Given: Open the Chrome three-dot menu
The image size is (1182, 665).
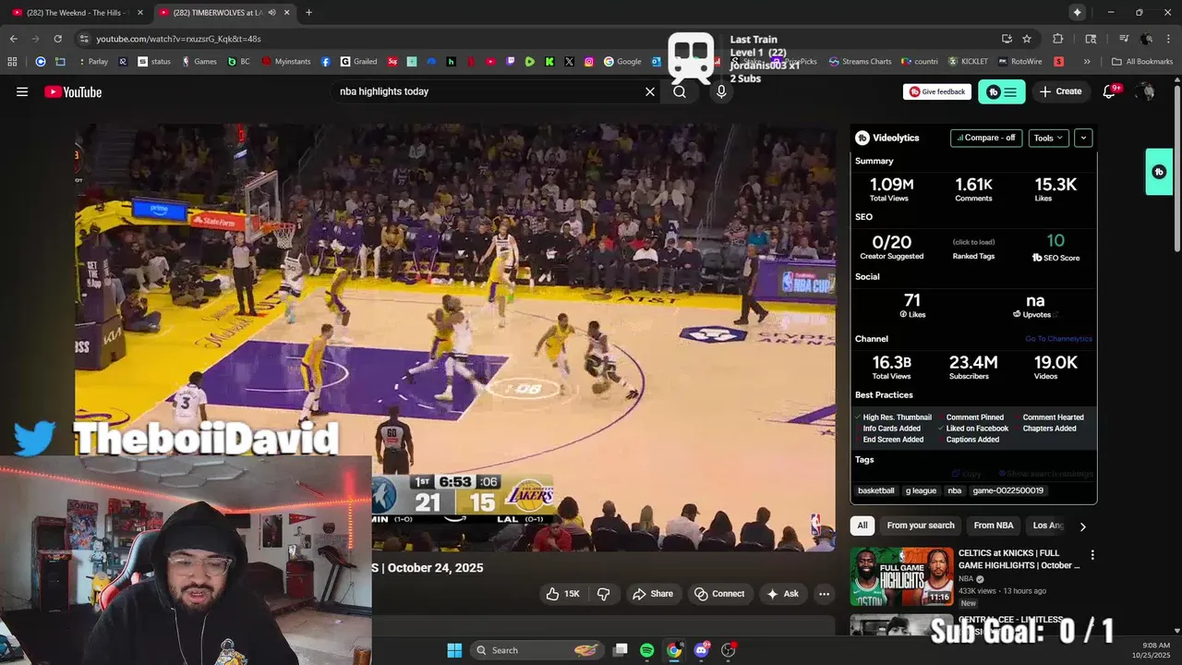Looking at the screenshot, I should 1167,39.
